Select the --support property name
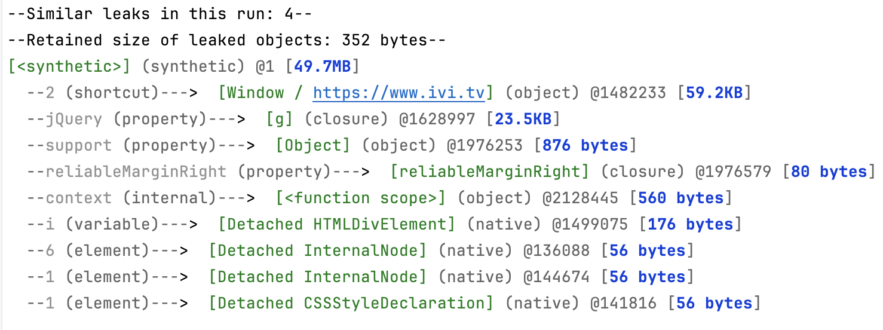The width and height of the screenshot is (883, 330). point(69,145)
